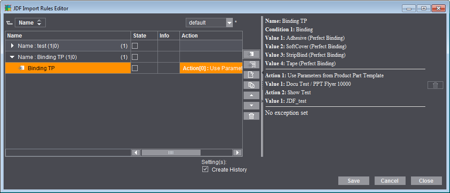Select the Binding TP rule row
The height and width of the screenshot is (193, 450).
point(67,68)
